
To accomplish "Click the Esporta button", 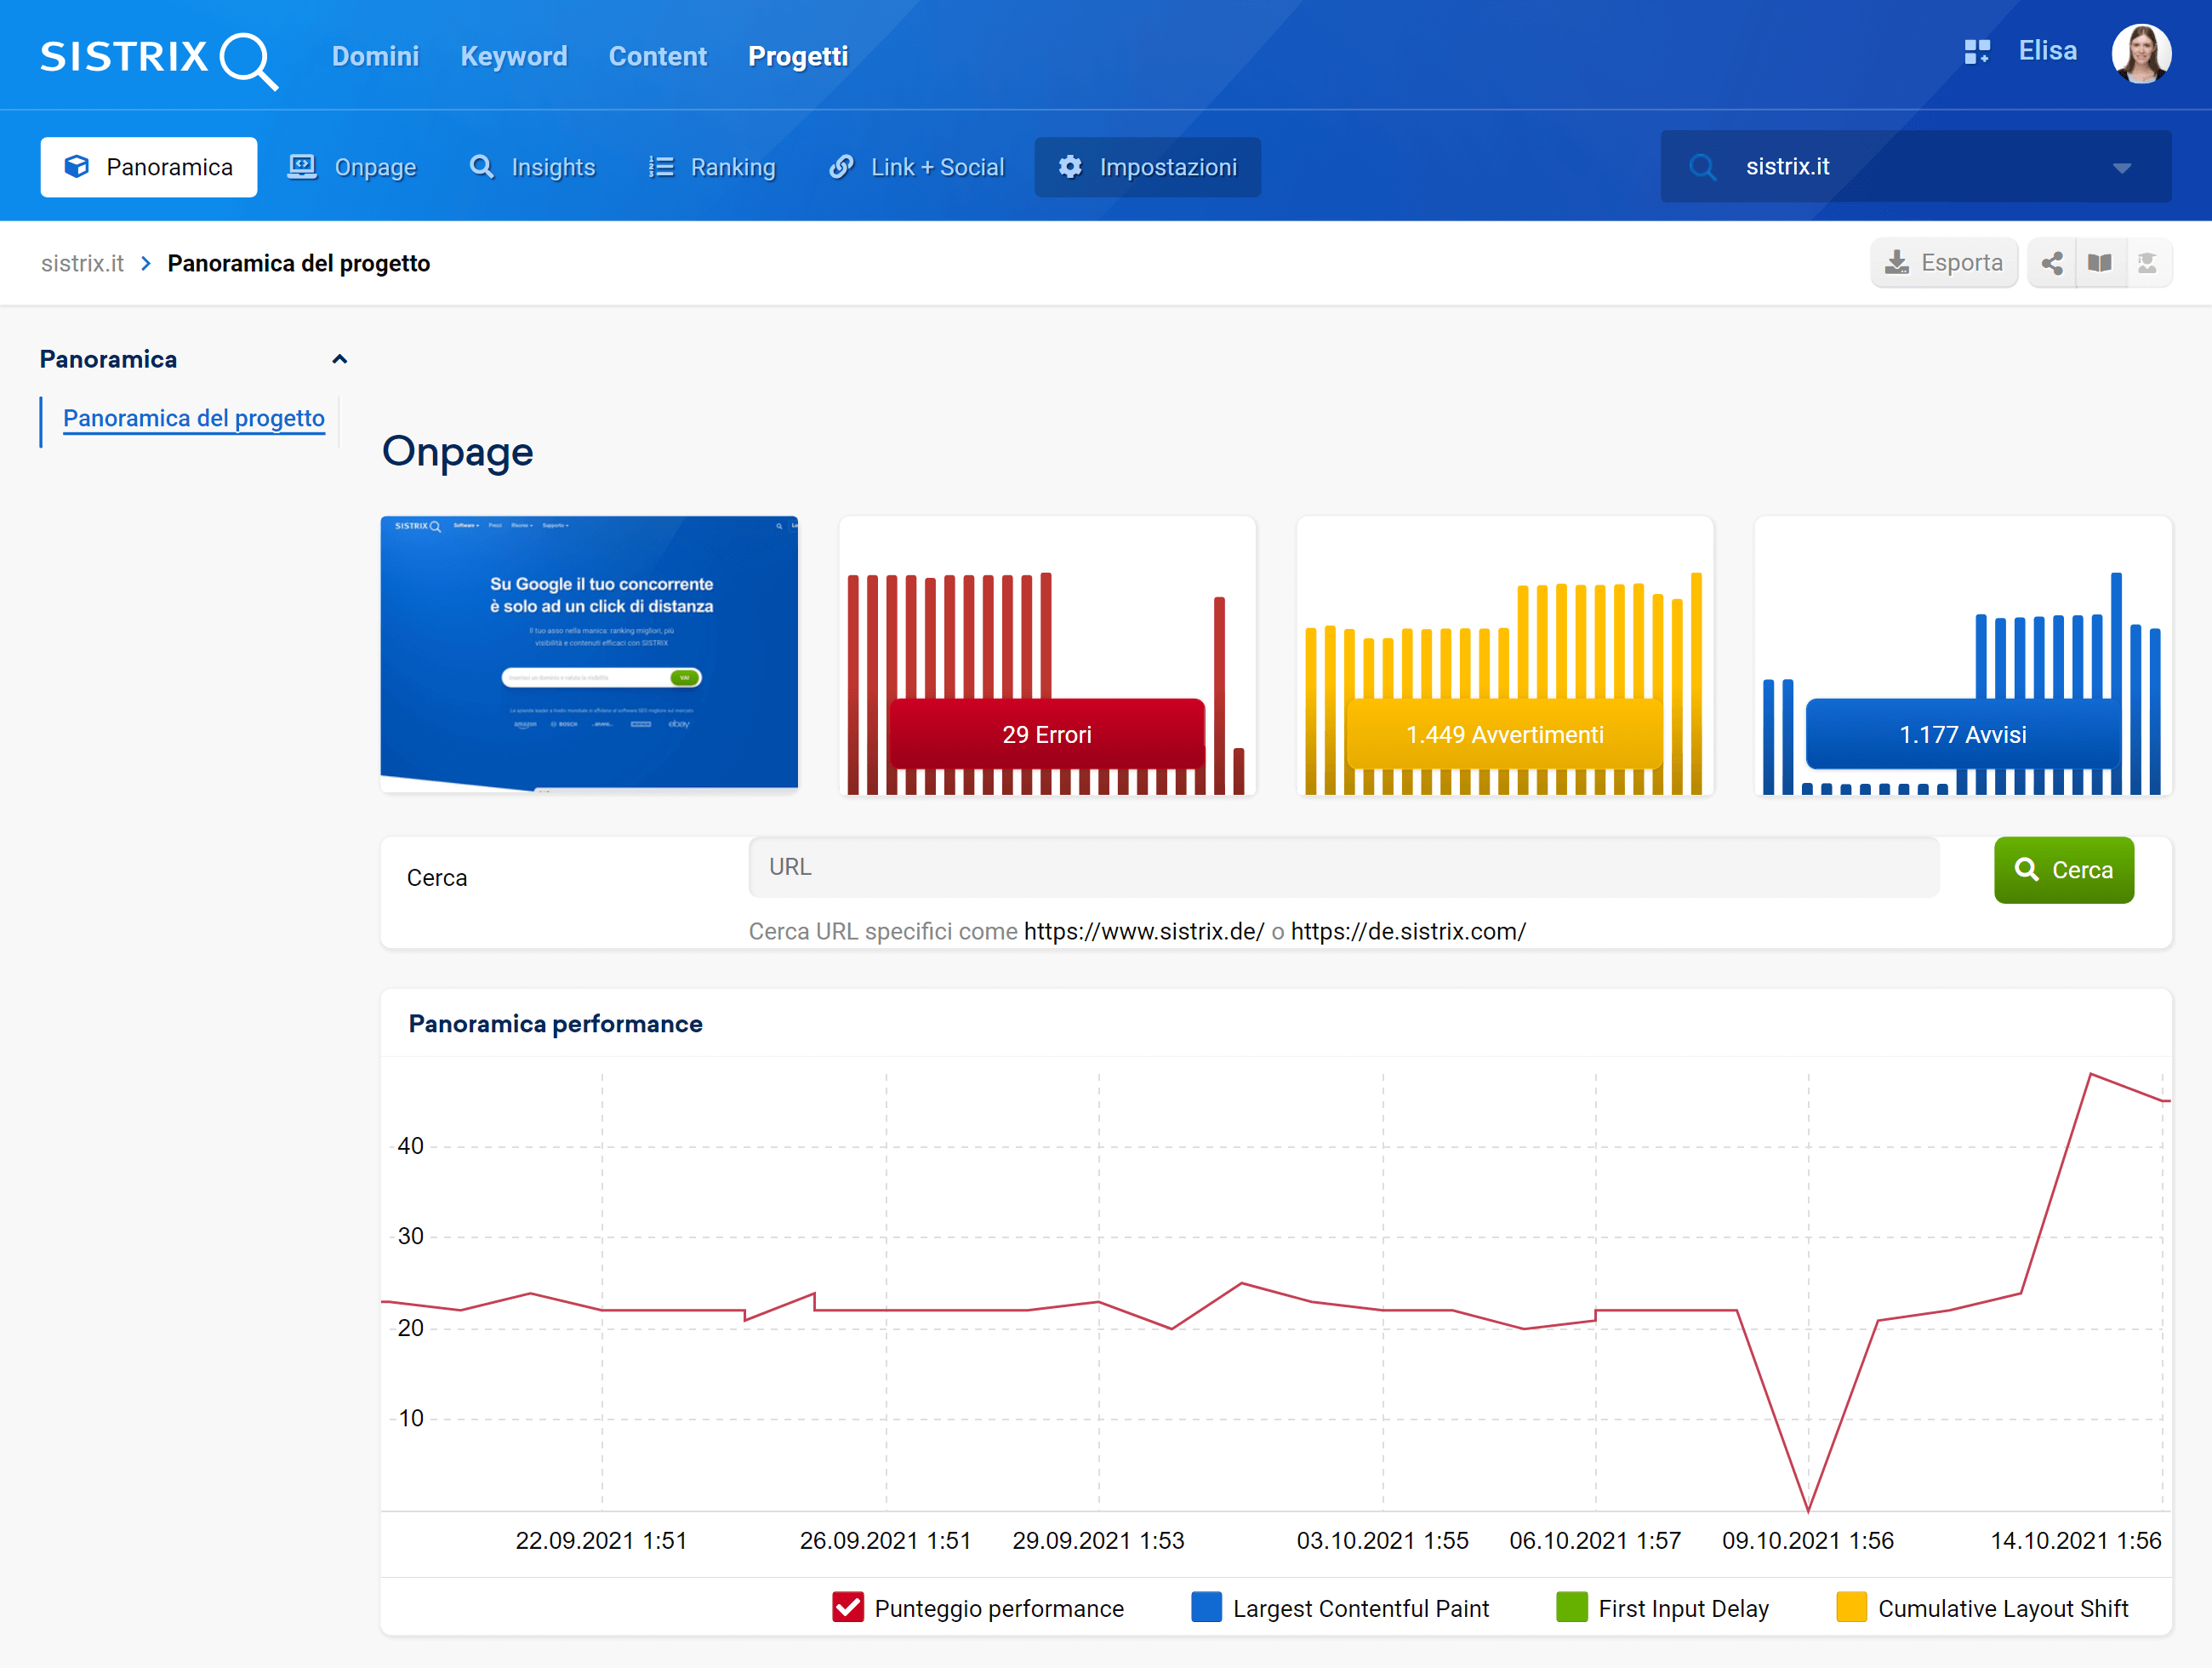I will pos(1944,263).
